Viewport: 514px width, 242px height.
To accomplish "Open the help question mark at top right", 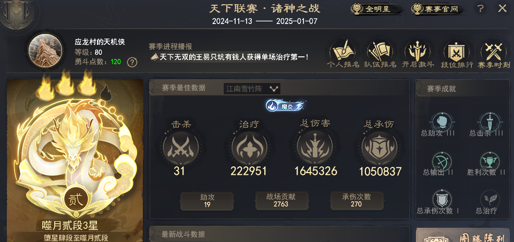I will (480, 8).
